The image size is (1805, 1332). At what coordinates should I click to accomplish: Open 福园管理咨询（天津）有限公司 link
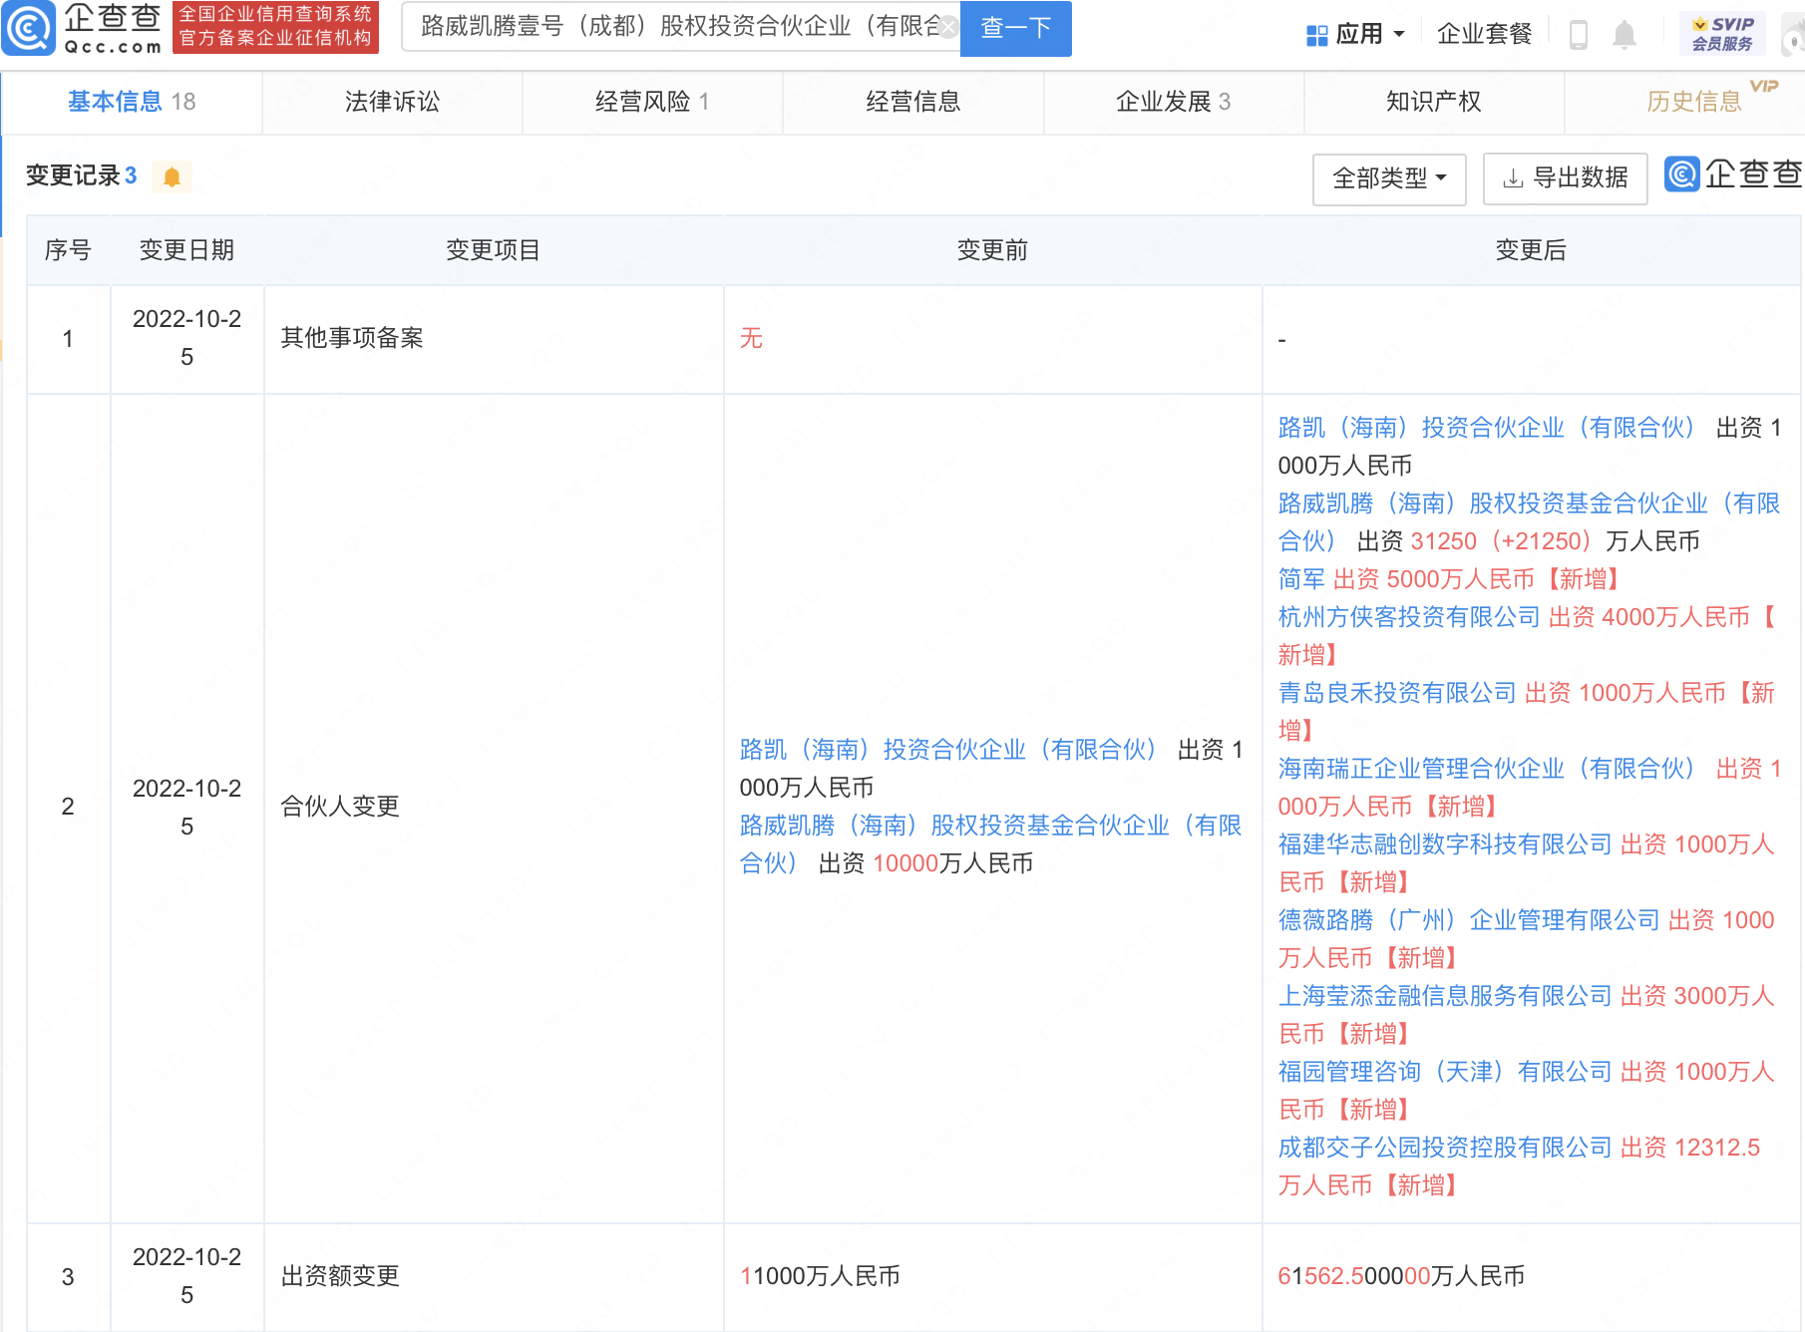tap(1445, 1072)
